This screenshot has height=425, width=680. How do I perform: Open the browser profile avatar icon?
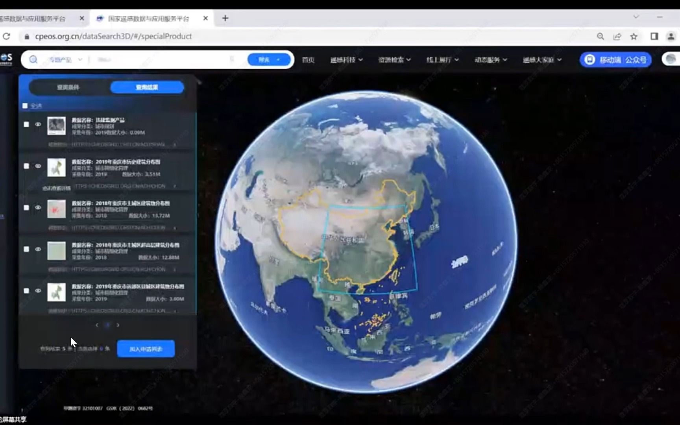coord(671,36)
